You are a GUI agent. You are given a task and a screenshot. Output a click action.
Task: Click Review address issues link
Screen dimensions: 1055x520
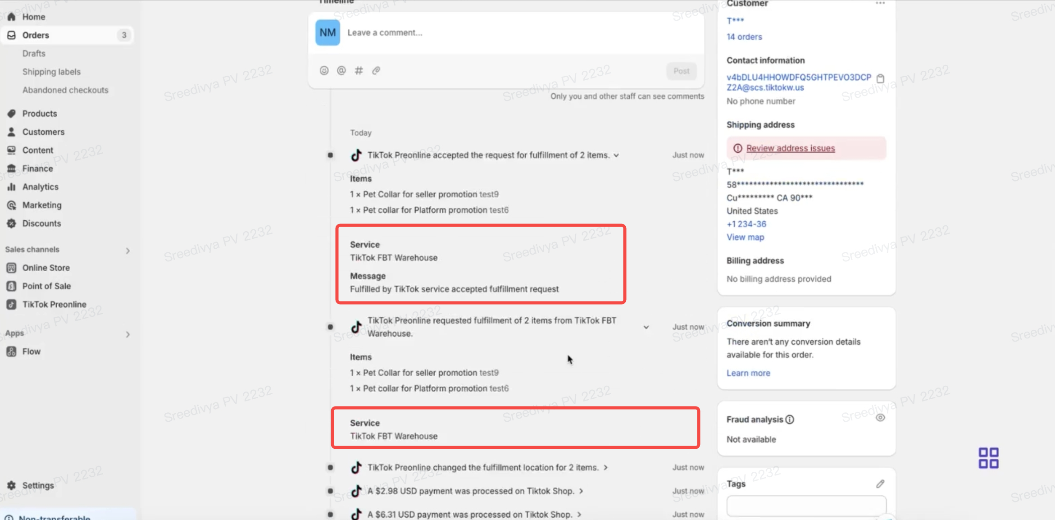pos(790,148)
